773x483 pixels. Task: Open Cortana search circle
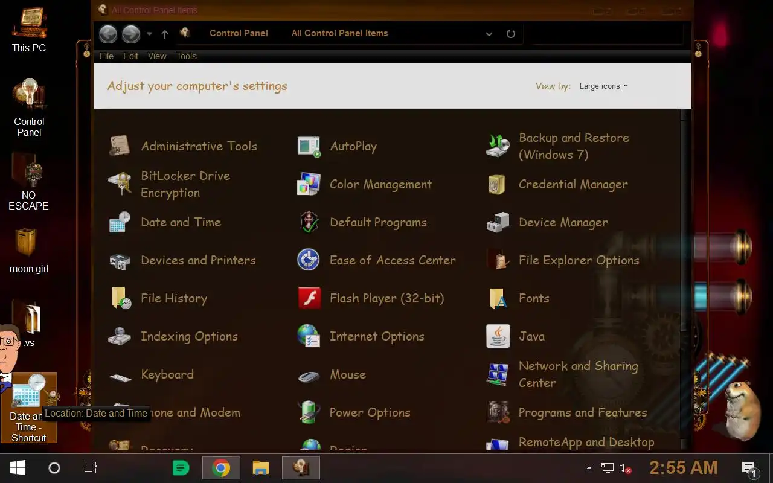(x=54, y=468)
